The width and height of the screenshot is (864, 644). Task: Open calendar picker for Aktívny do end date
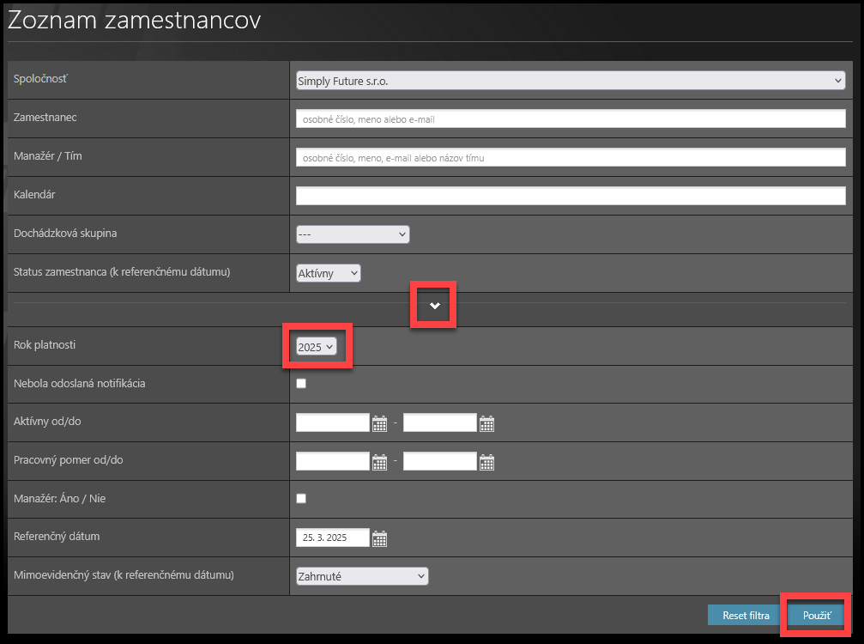[x=486, y=422]
